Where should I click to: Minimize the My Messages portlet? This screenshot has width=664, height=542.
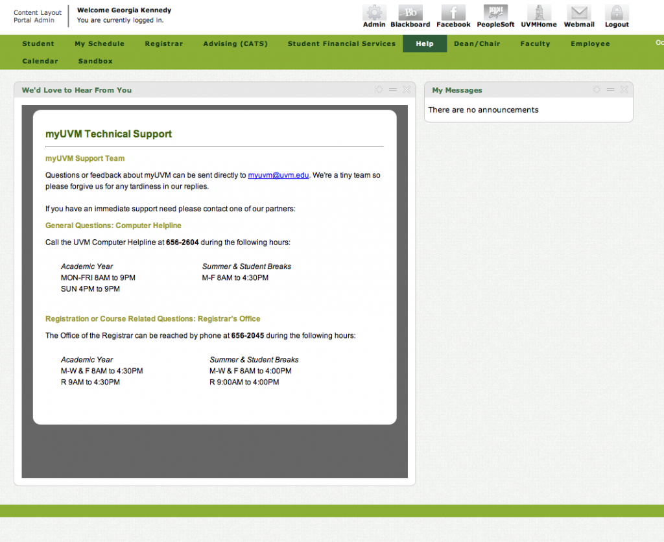(x=610, y=90)
